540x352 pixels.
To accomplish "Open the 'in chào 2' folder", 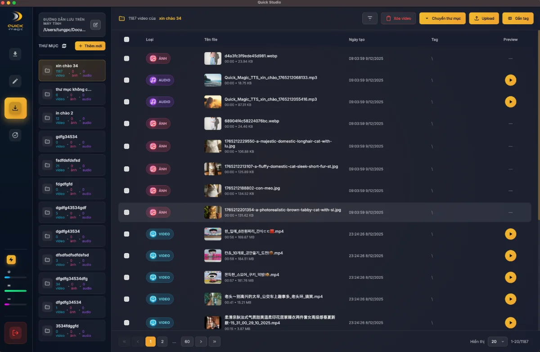I will [72, 118].
